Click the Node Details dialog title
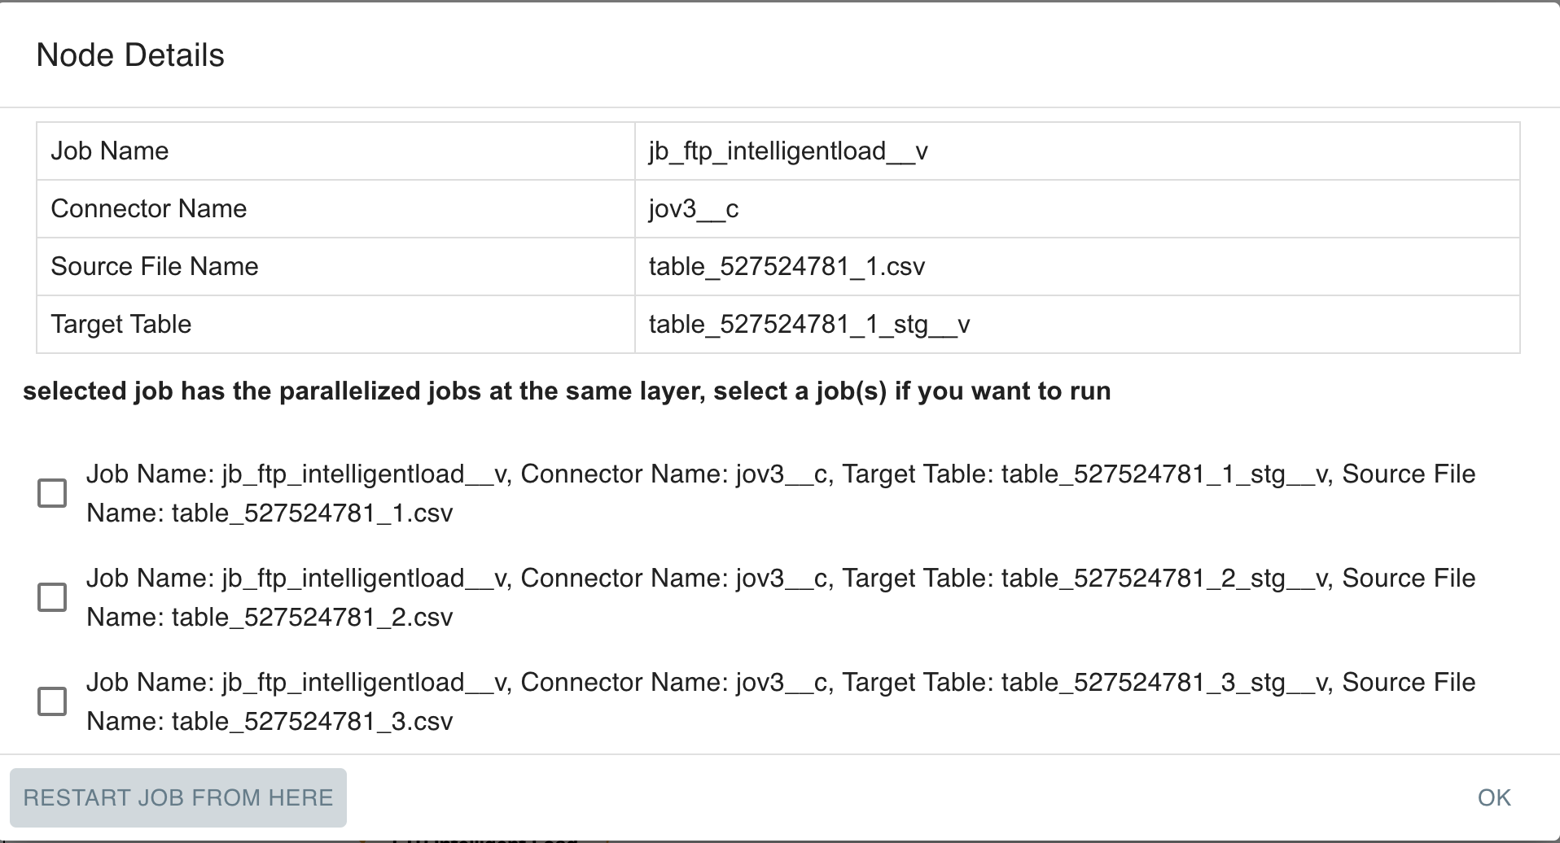This screenshot has height=843, width=1560. click(x=130, y=55)
